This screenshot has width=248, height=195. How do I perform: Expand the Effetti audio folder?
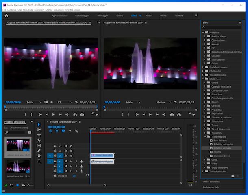[x=203, y=71]
